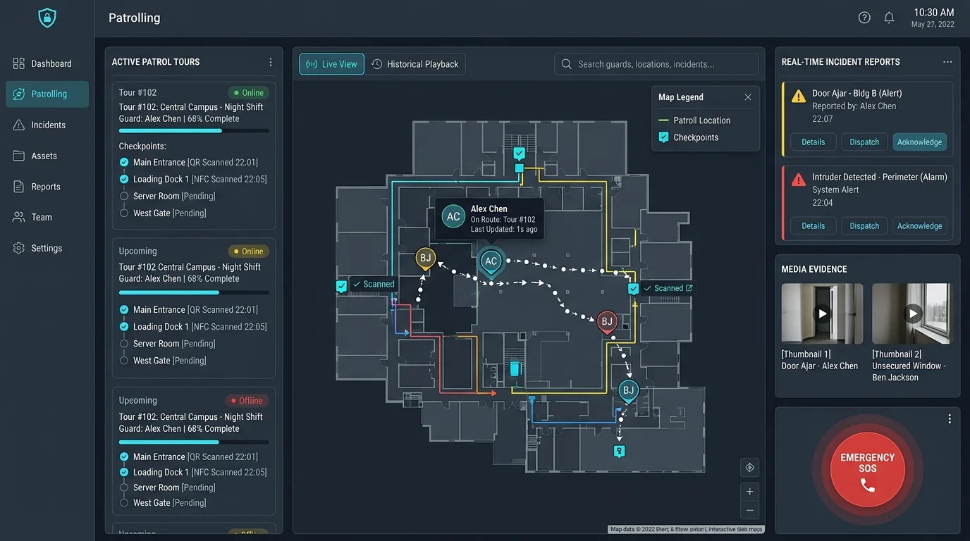Trigger the Emergency SOS button

coord(868,469)
